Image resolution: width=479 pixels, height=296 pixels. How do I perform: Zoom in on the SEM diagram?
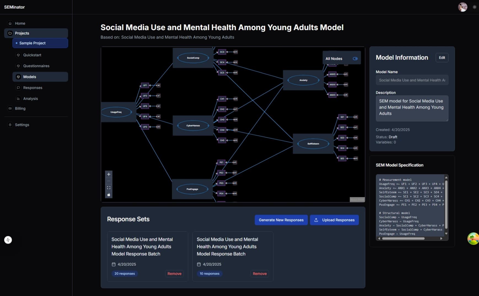click(109, 174)
